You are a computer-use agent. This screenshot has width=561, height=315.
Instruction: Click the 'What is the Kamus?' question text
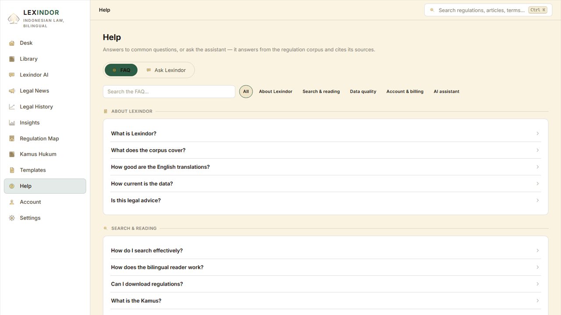coord(136,301)
